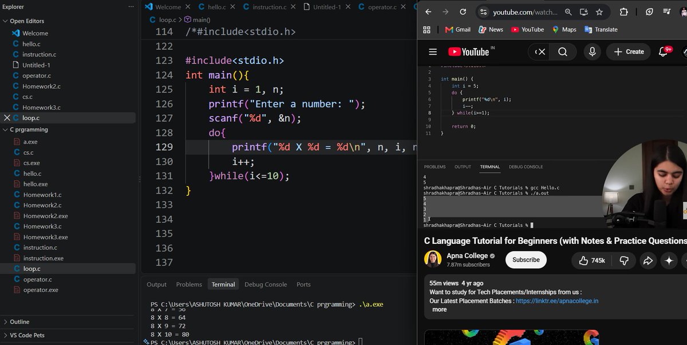
Task: Open hello.exe in the file tree
Action: point(35,184)
